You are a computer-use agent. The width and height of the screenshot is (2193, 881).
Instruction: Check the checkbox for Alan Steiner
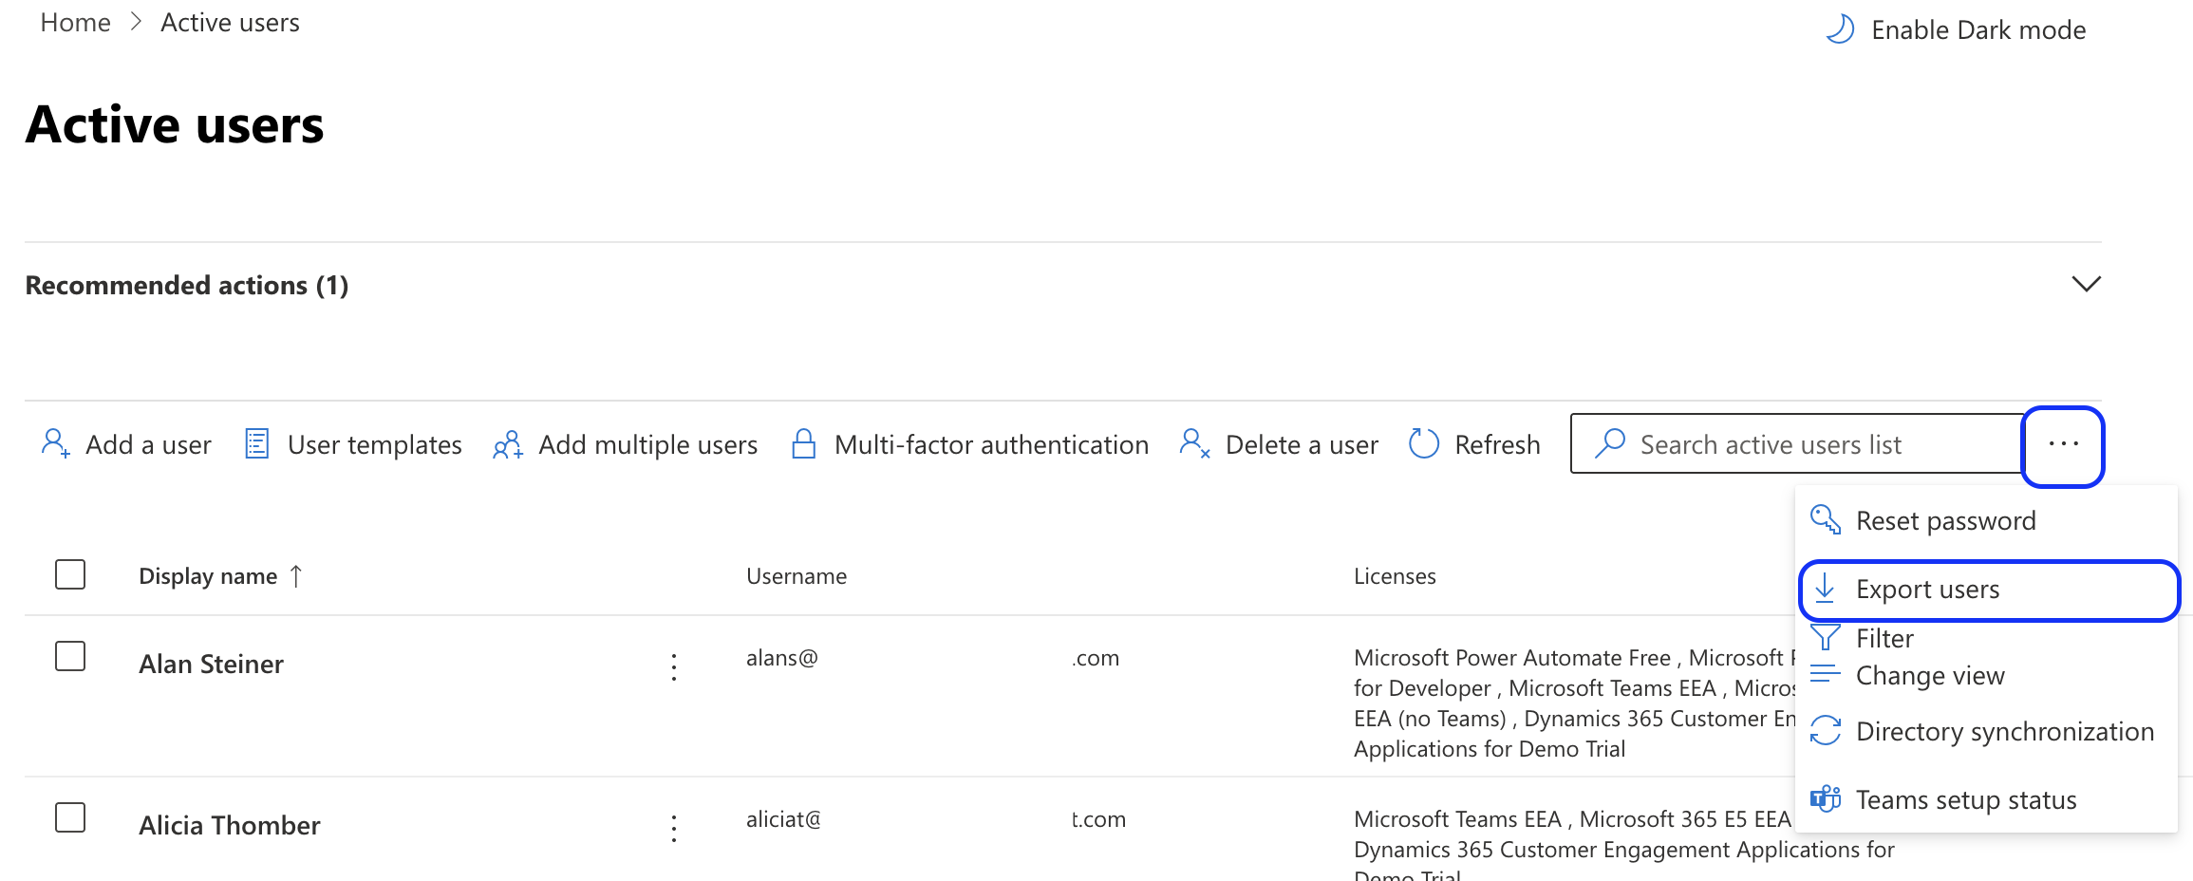click(70, 656)
